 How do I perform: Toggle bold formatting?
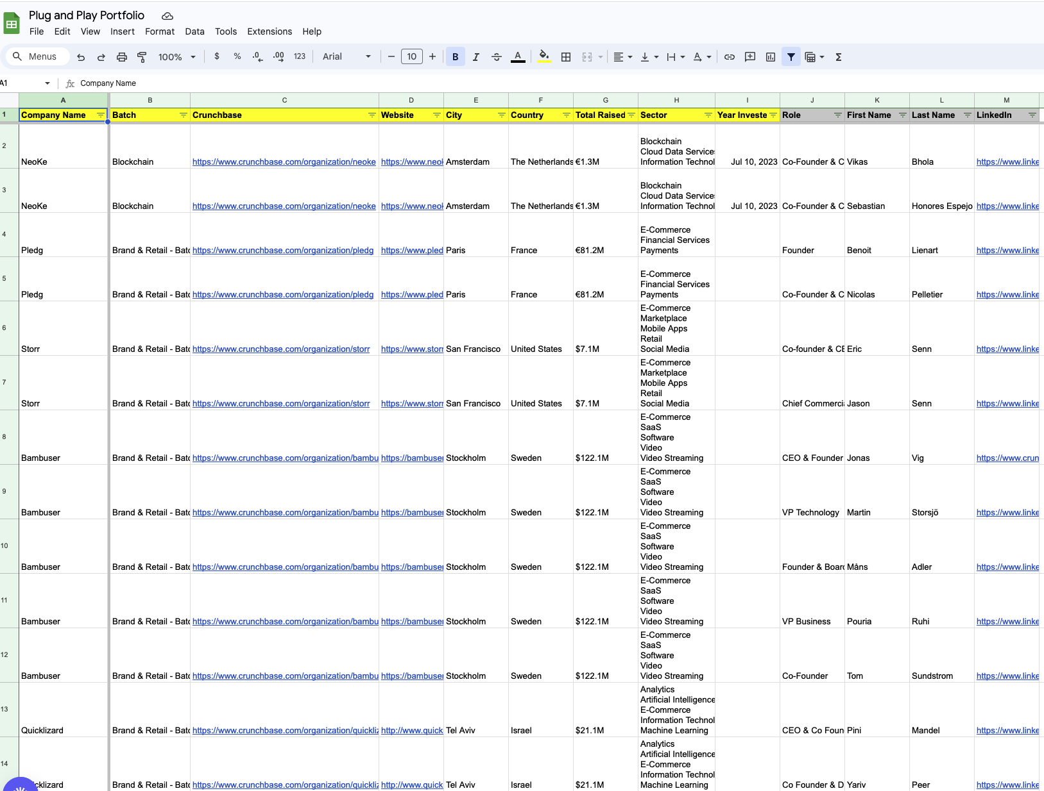(456, 57)
